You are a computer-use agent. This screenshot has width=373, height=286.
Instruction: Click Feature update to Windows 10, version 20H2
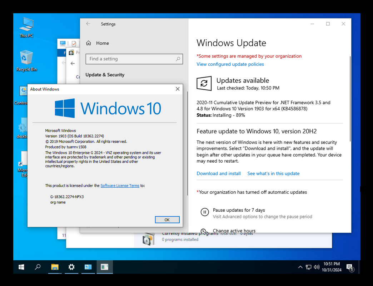(257, 131)
